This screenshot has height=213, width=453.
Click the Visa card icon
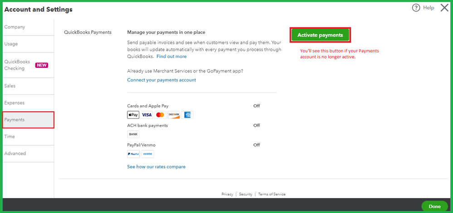point(146,115)
